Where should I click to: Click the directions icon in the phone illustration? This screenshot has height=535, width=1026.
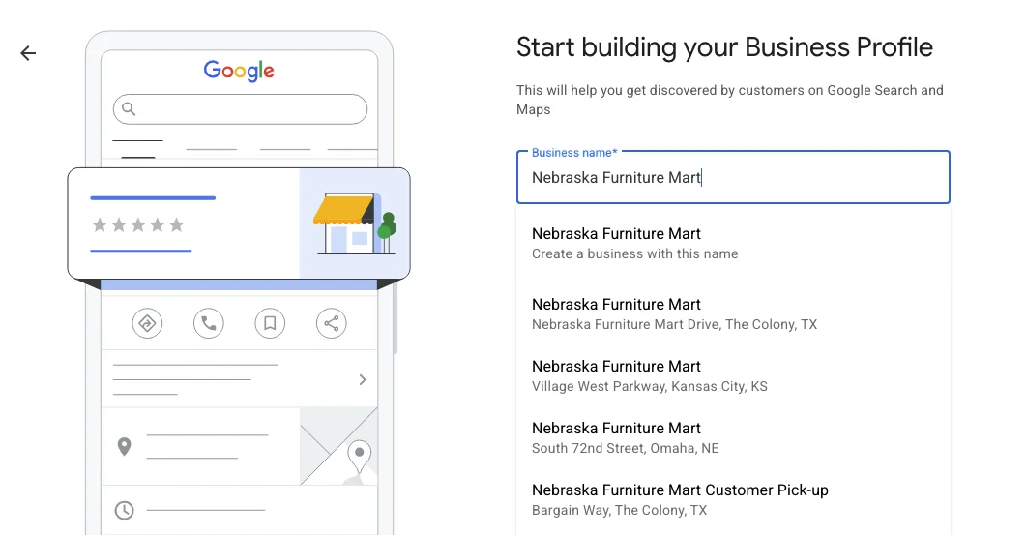tap(147, 323)
